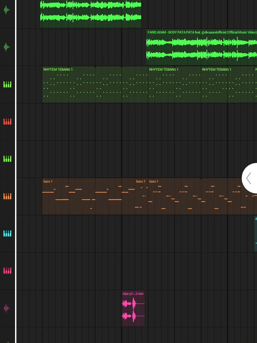257x343 pixels.
Task: Expand the side panel with white chevron
Action: 249,178
